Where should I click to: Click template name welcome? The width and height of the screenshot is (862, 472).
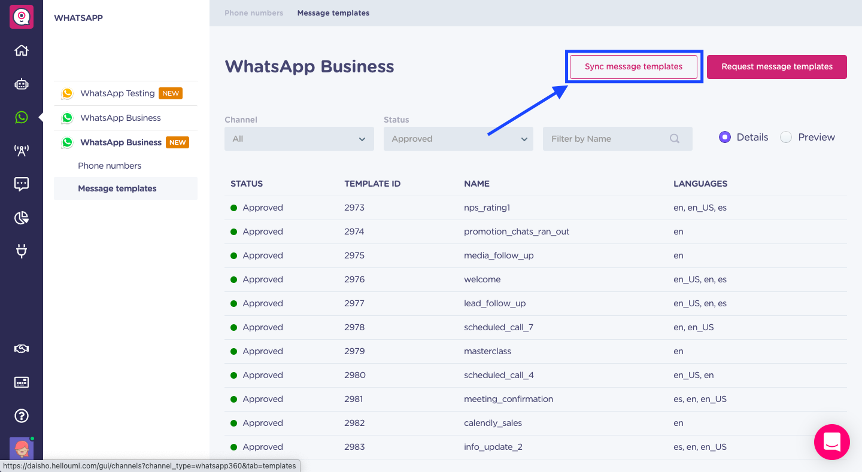pos(482,279)
